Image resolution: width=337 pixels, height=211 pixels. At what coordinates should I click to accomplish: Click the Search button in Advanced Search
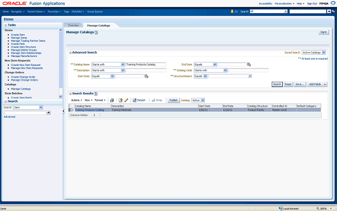click(277, 84)
